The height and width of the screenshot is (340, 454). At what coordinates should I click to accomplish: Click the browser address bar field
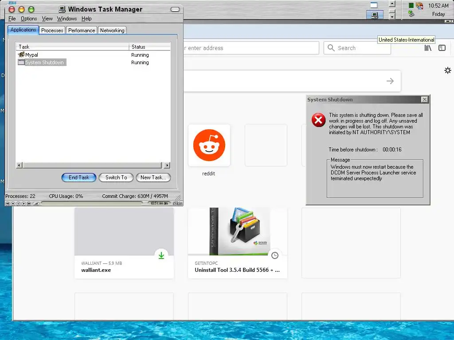coord(251,48)
